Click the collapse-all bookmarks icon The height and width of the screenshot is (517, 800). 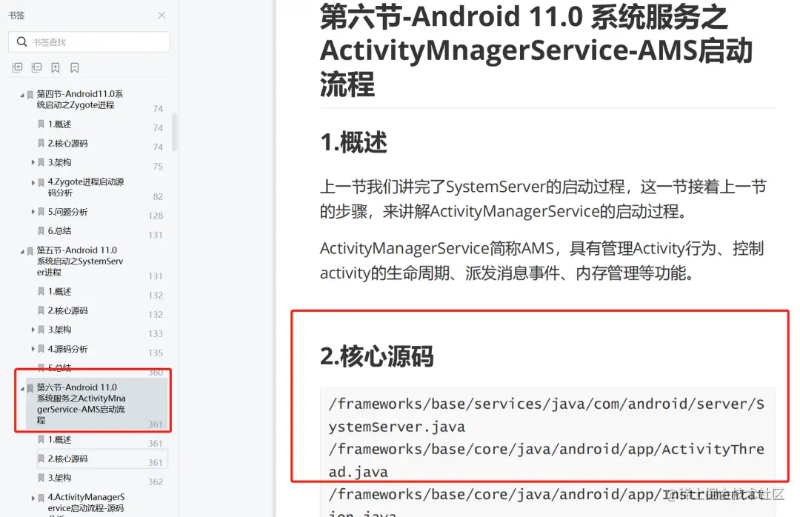tap(36, 67)
